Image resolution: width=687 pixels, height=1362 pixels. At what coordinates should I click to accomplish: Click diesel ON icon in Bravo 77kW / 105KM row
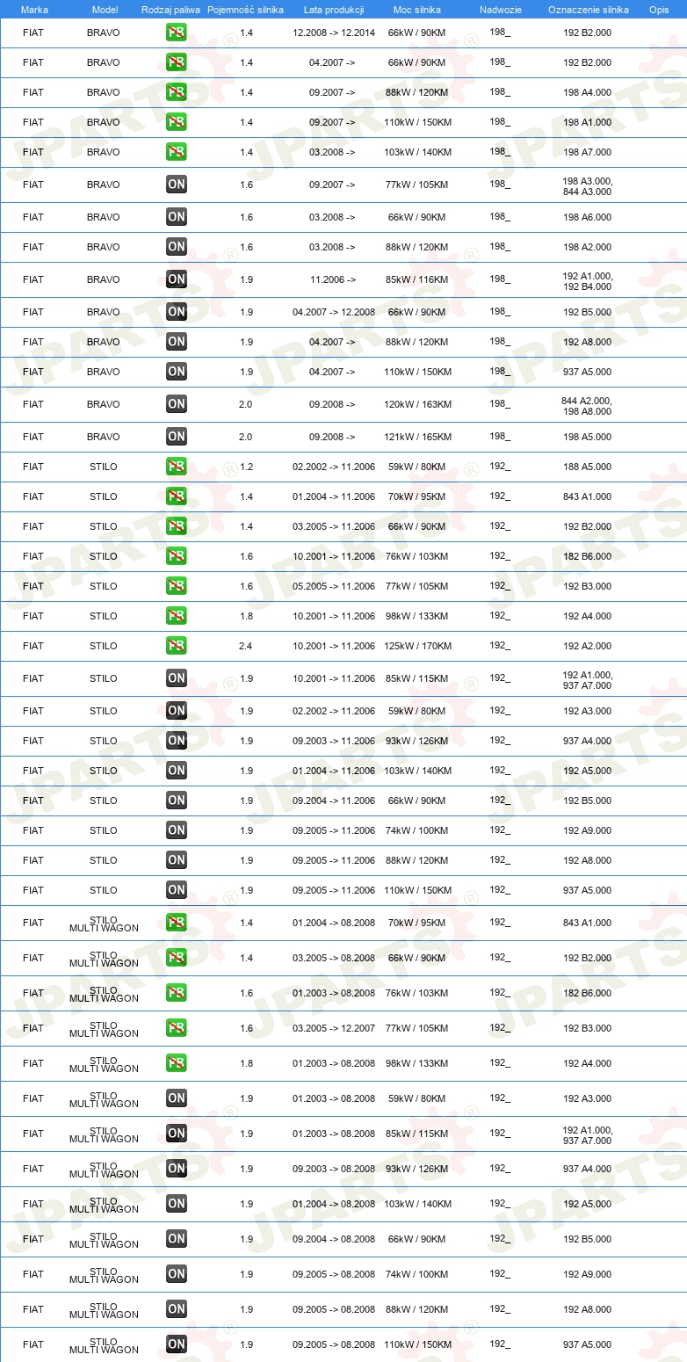coord(177,185)
